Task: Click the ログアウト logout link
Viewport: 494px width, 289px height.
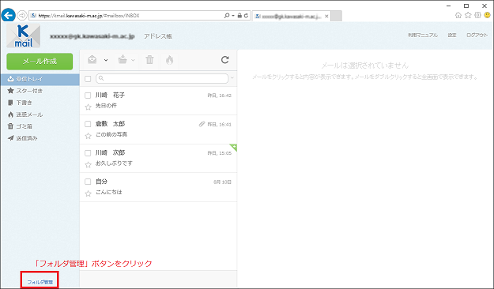Action: click(477, 36)
